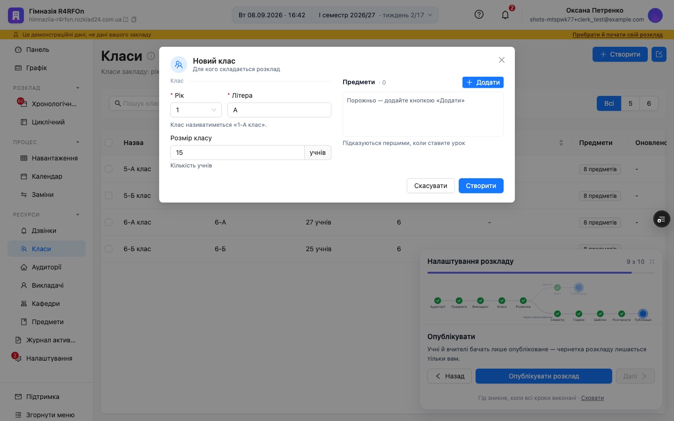Open the semester selector I семестр 2026/27

click(375, 15)
